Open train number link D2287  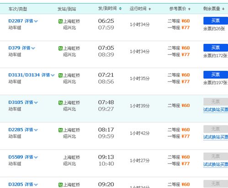pos(16,21)
